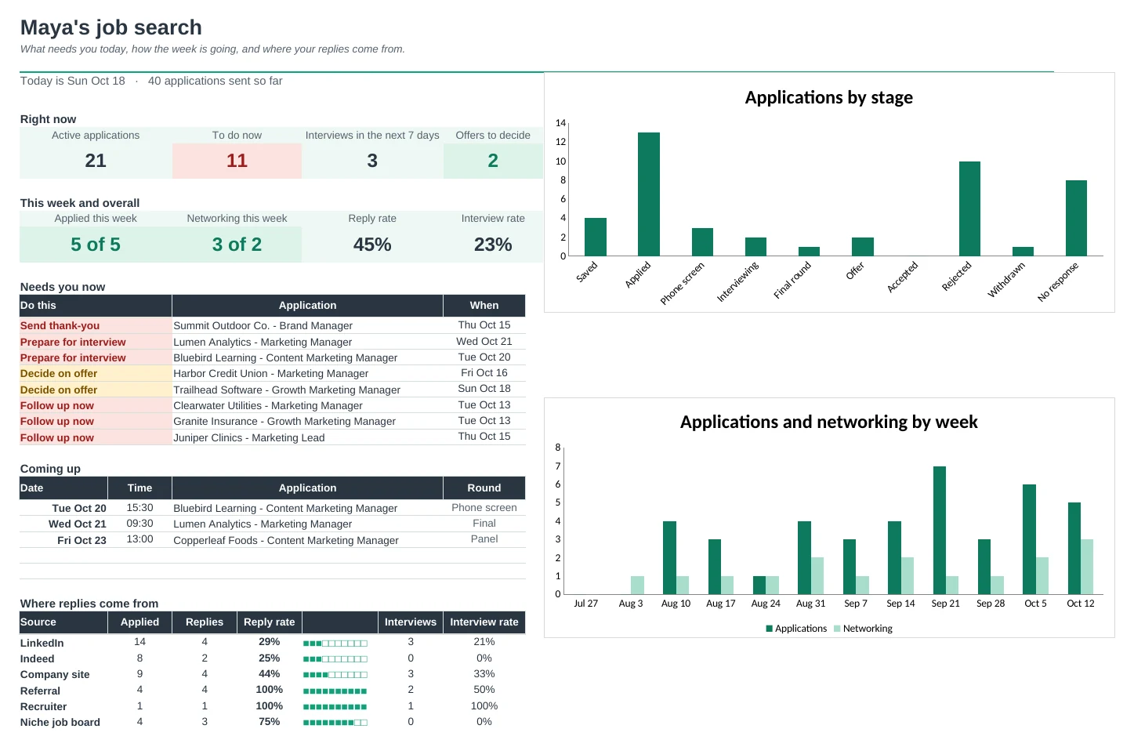Click the Networking legend color swatch
The height and width of the screenshot is (747, 1134).
[x=837, y=629]
